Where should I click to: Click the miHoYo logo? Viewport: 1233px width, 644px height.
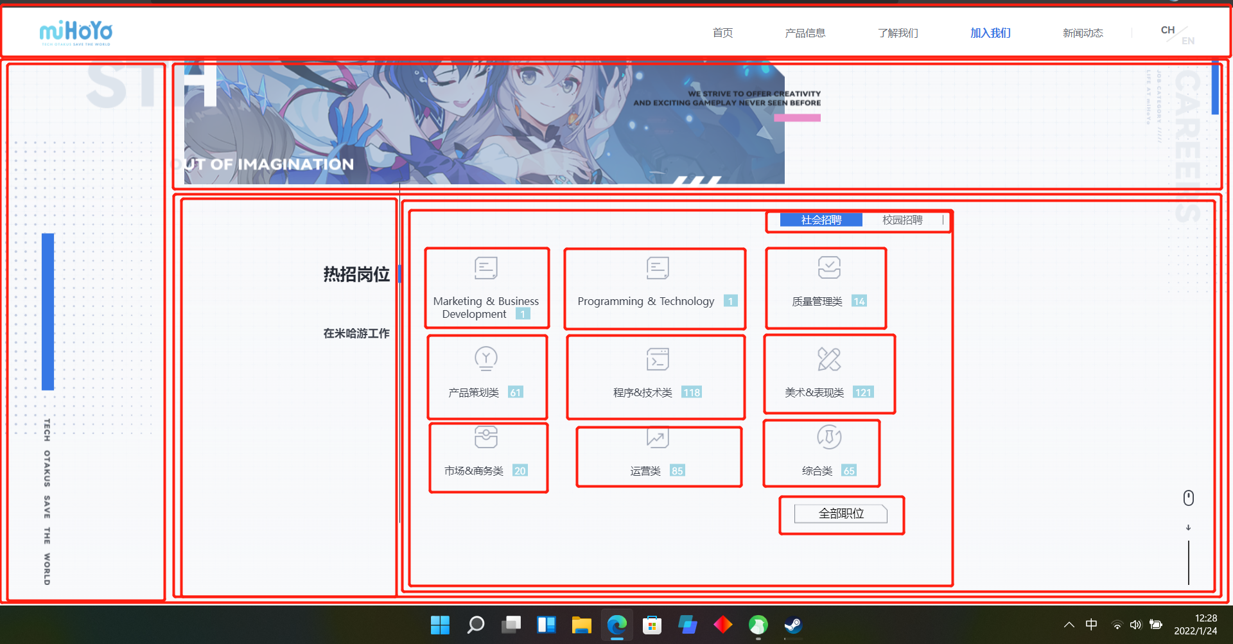tap(76, 32)
